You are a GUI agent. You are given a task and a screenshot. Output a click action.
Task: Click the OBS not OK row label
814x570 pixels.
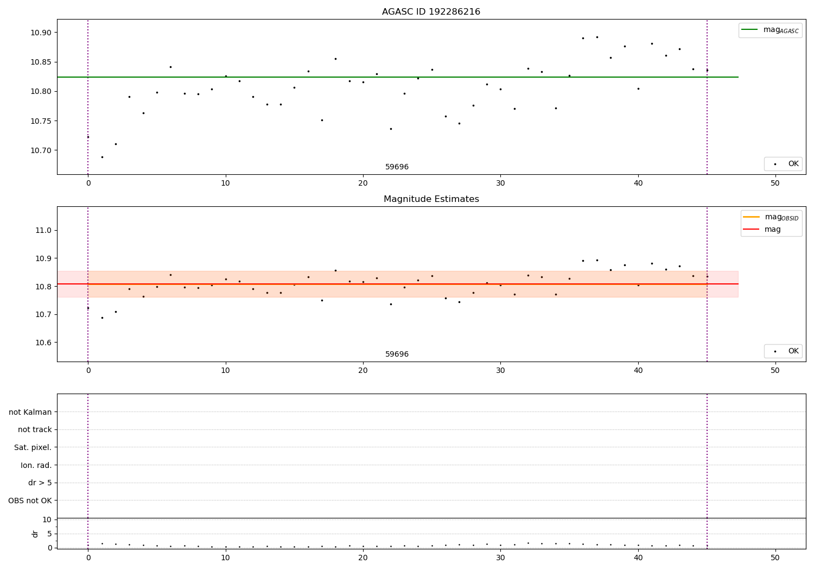pyautogui.click(x=30, y=501)
